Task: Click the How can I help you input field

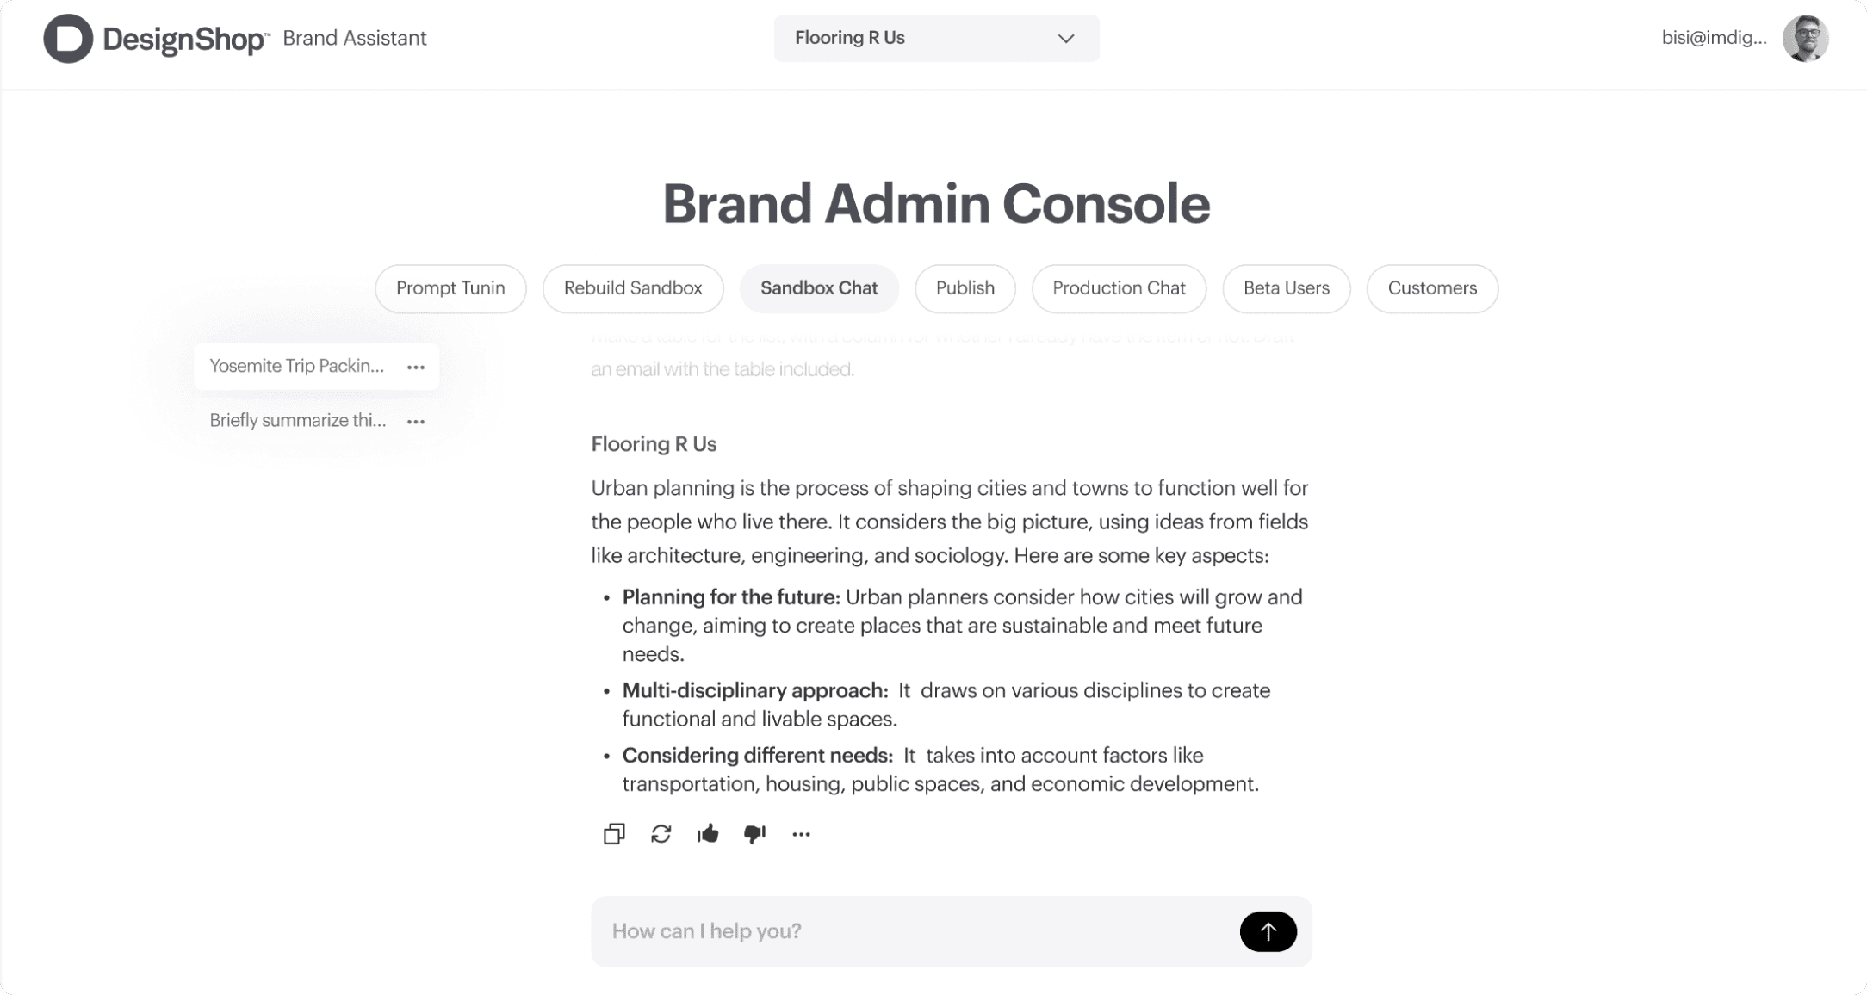Action: coord(861,930)
